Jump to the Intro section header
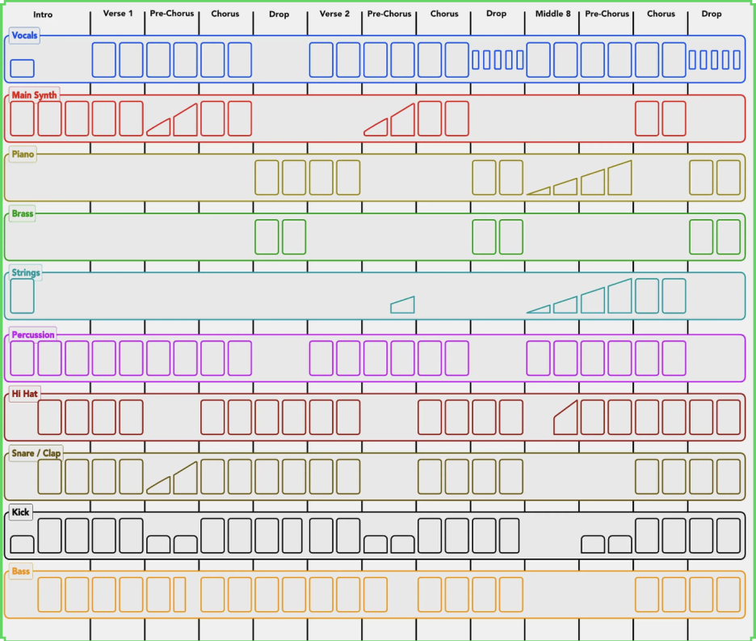This screenshot has height=641, width=756. tap(43, 15)
